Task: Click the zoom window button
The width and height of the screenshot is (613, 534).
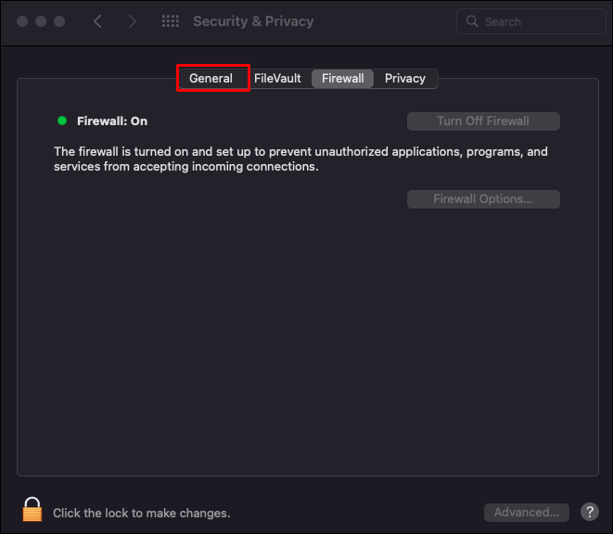Action: click(59, 21)
